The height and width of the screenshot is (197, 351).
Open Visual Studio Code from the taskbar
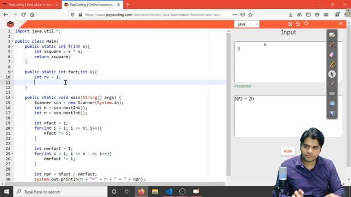click(x=169, y=192)
